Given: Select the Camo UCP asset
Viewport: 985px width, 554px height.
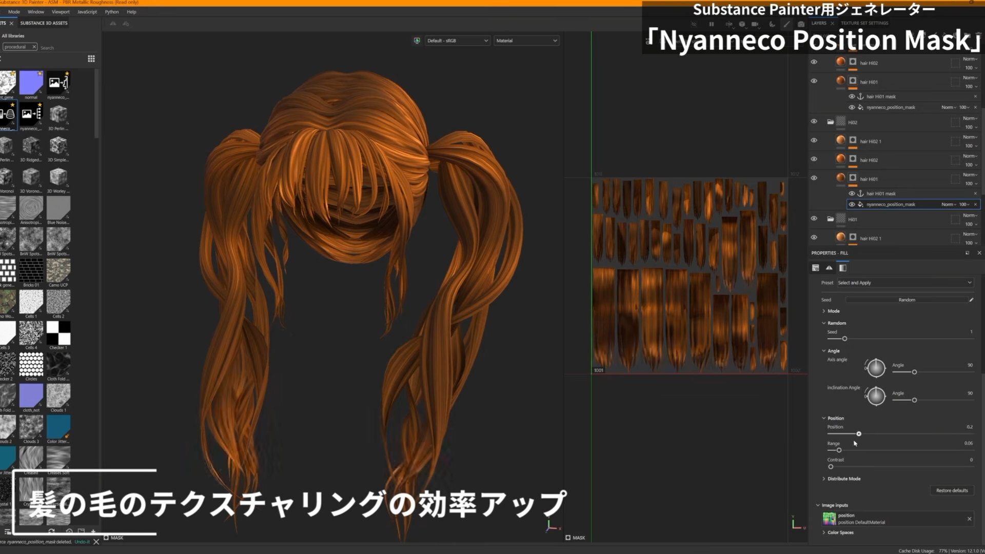Looking at the screenshot, I should (x=58, y=270).
